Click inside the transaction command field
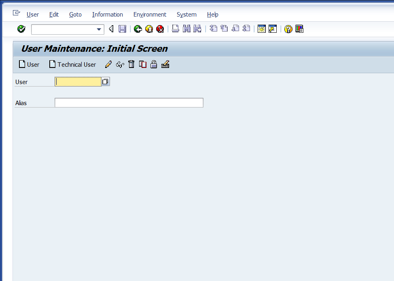The height and width of the screenshot is (281, 394). tap(64, 30)
